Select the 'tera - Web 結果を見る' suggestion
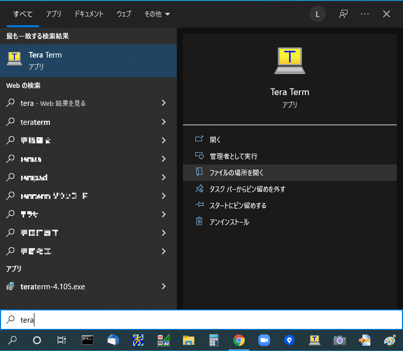This screenshot has height=351, width=403. 88,103
